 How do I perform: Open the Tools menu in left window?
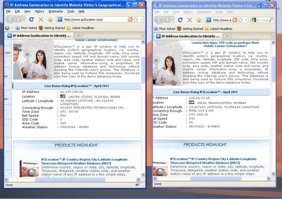71,12
